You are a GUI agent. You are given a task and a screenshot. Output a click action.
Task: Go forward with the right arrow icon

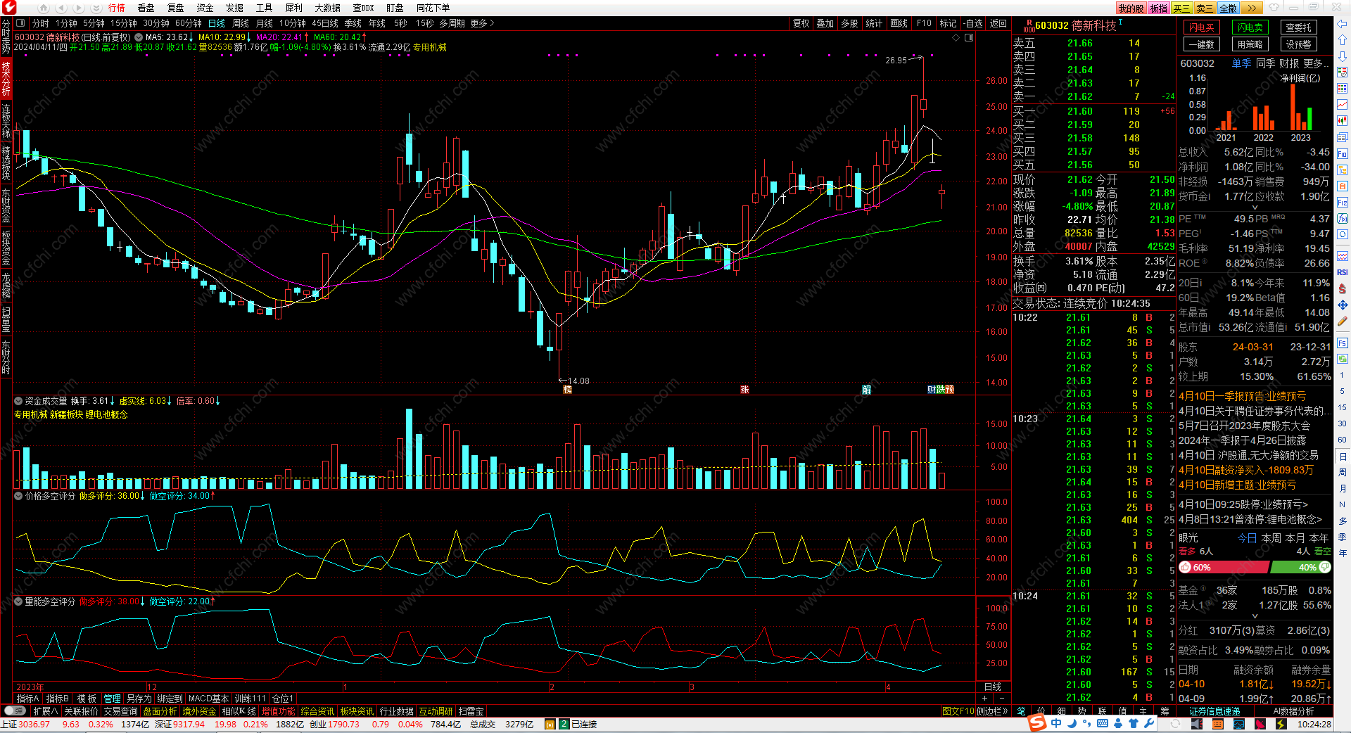coord(79,8)
